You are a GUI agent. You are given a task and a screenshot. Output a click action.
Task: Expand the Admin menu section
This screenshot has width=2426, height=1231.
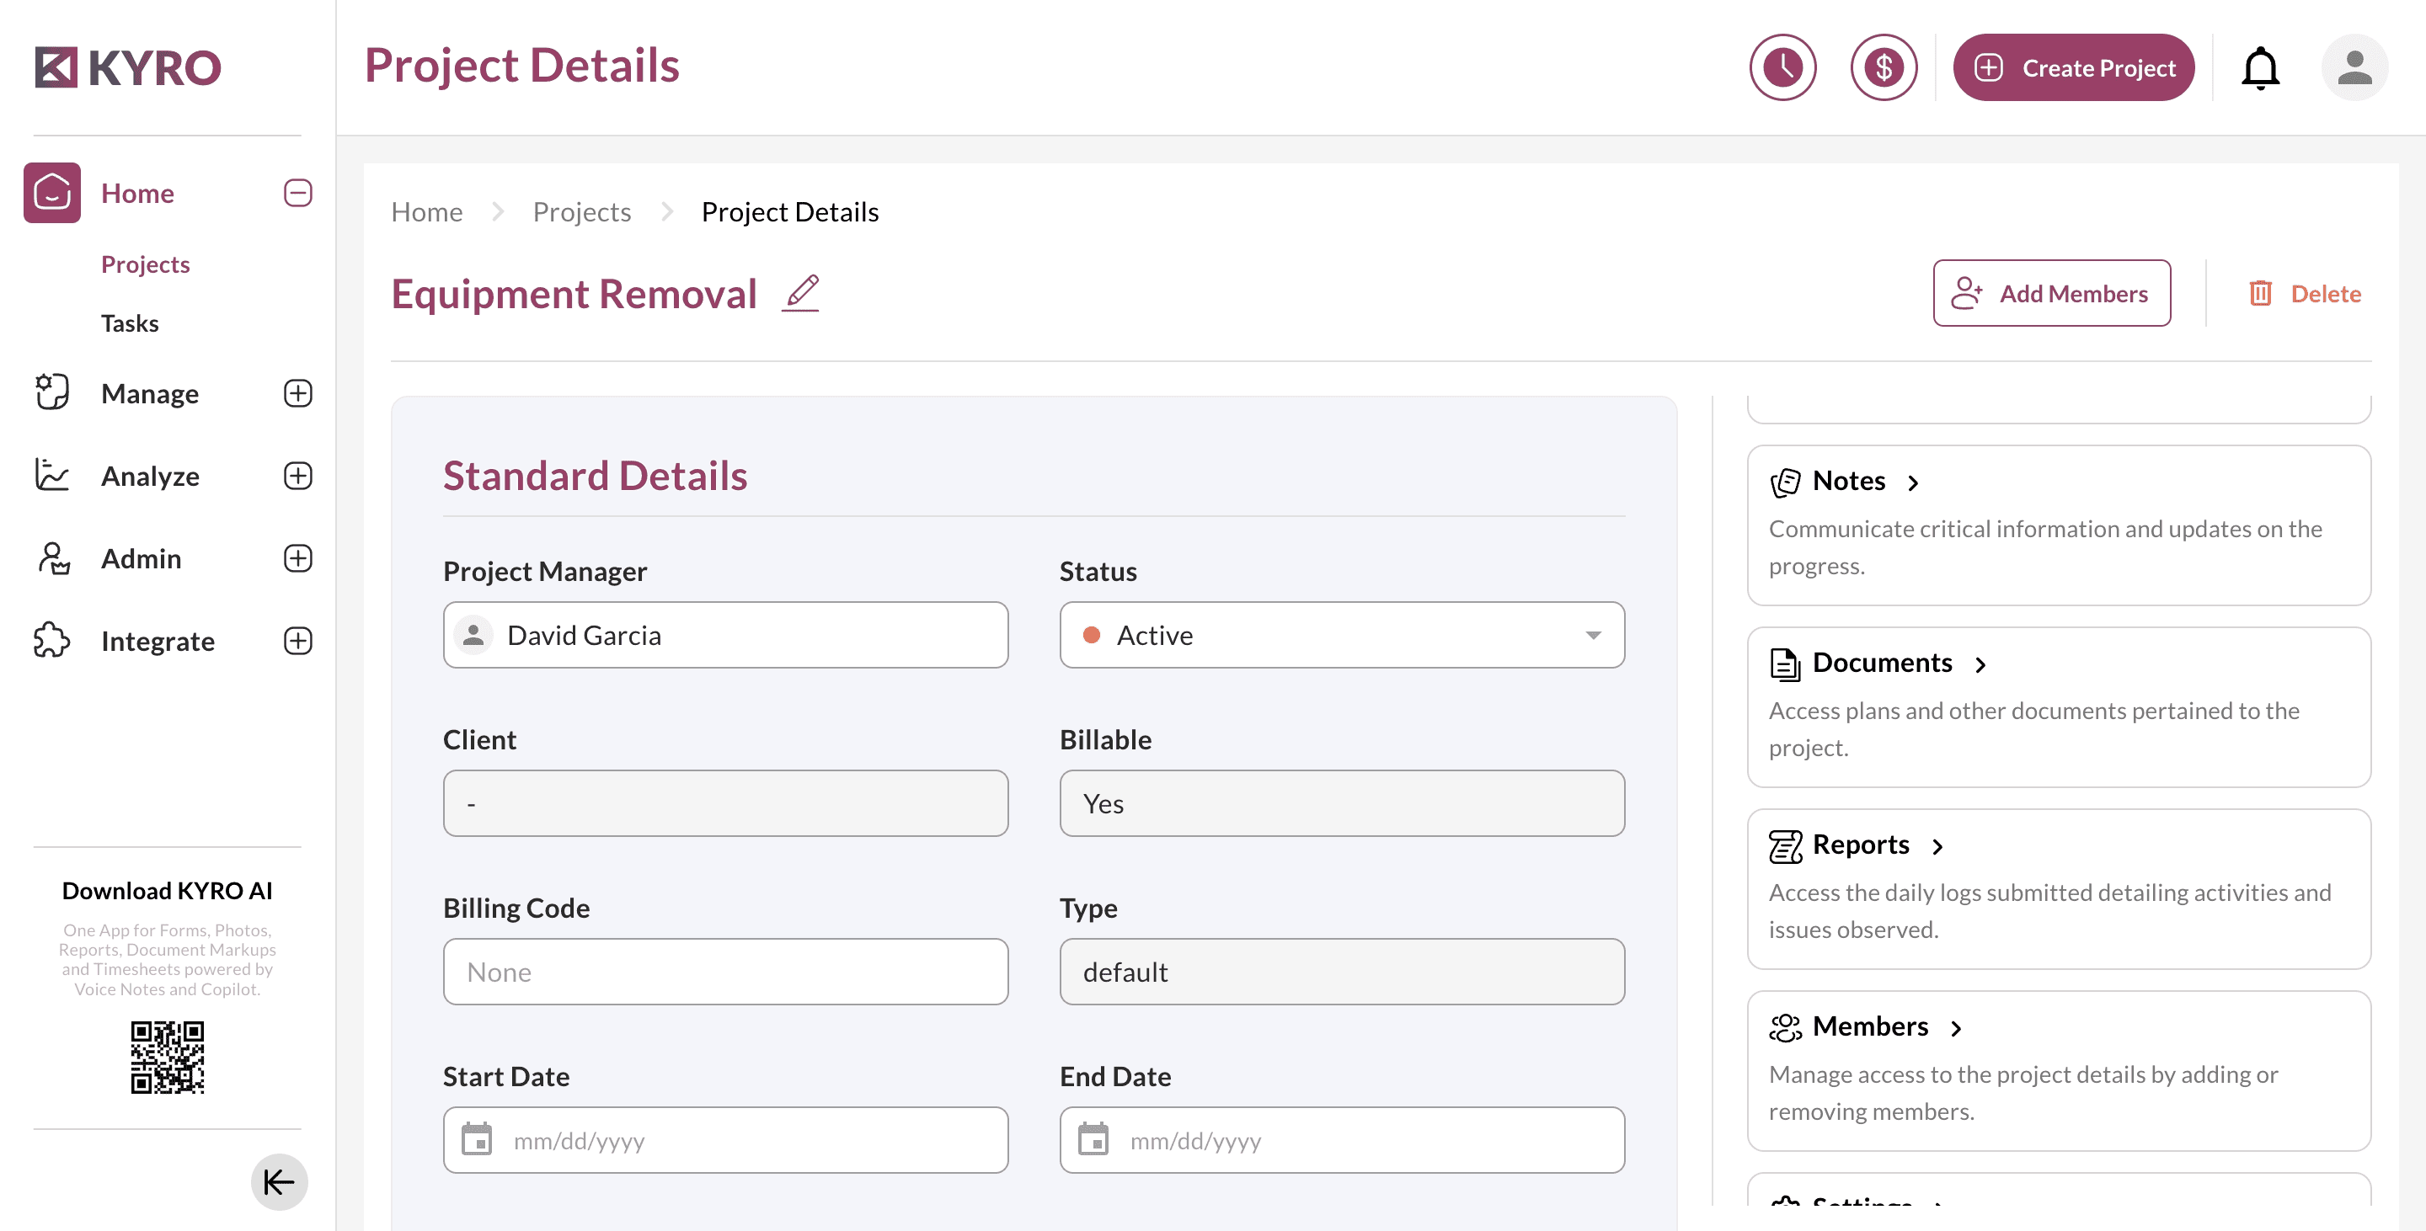pos(297,558)
